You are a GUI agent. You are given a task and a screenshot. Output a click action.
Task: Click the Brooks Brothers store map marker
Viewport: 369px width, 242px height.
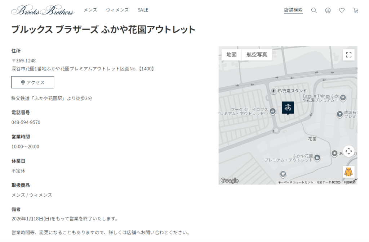pos(288,108)
